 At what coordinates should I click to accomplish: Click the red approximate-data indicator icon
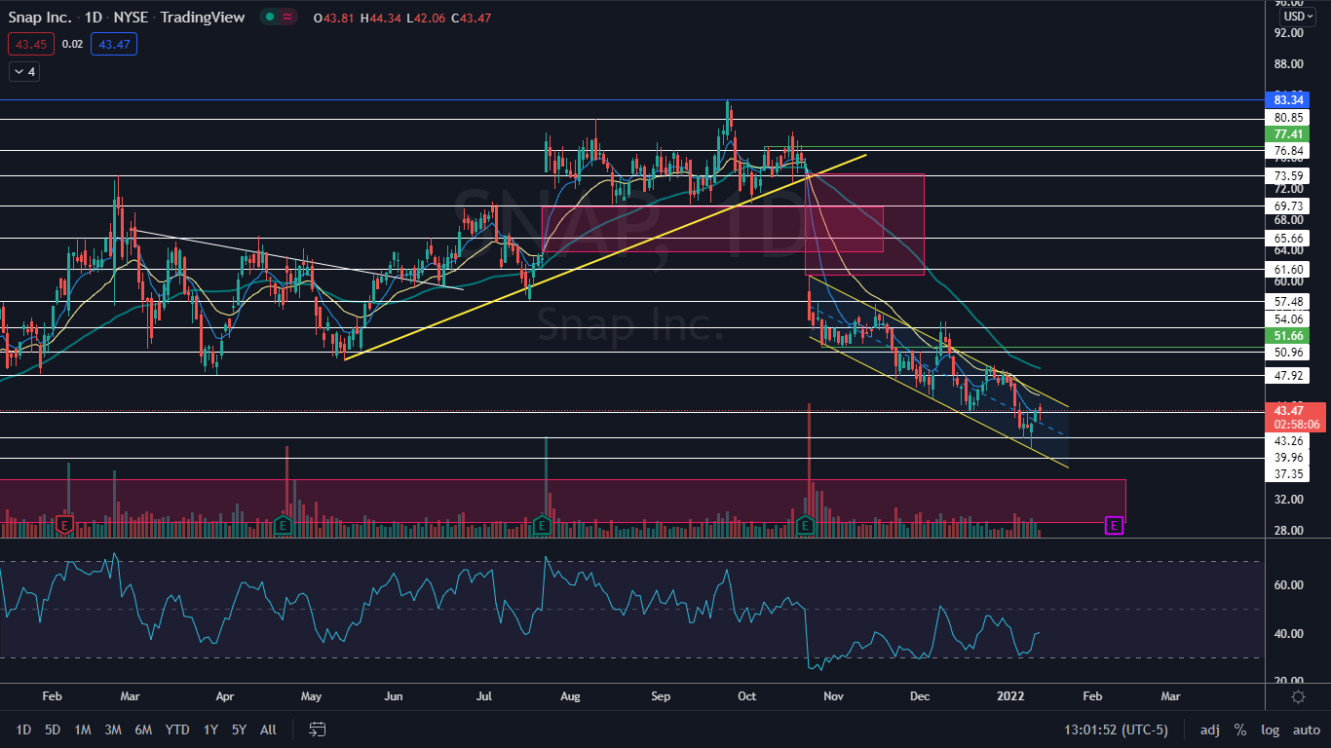click(x=288, y=18)
